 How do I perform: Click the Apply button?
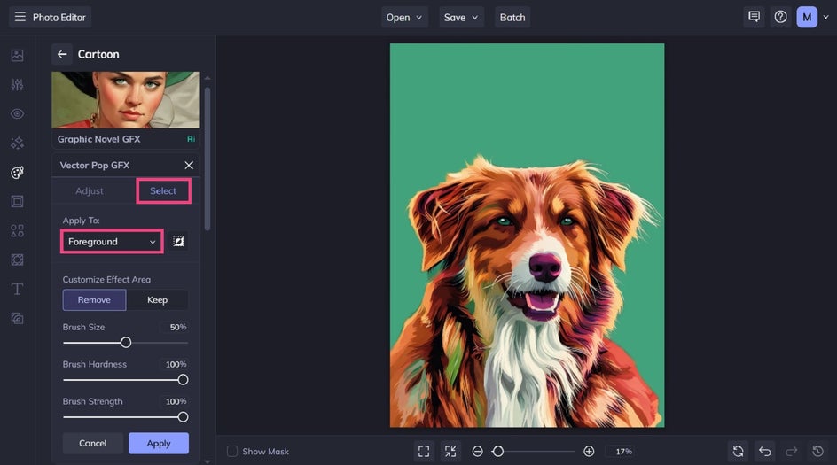[159, 443]
